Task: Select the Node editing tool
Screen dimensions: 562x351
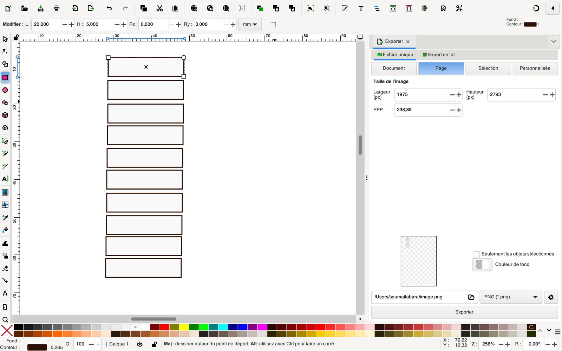Action: (5, 52)
